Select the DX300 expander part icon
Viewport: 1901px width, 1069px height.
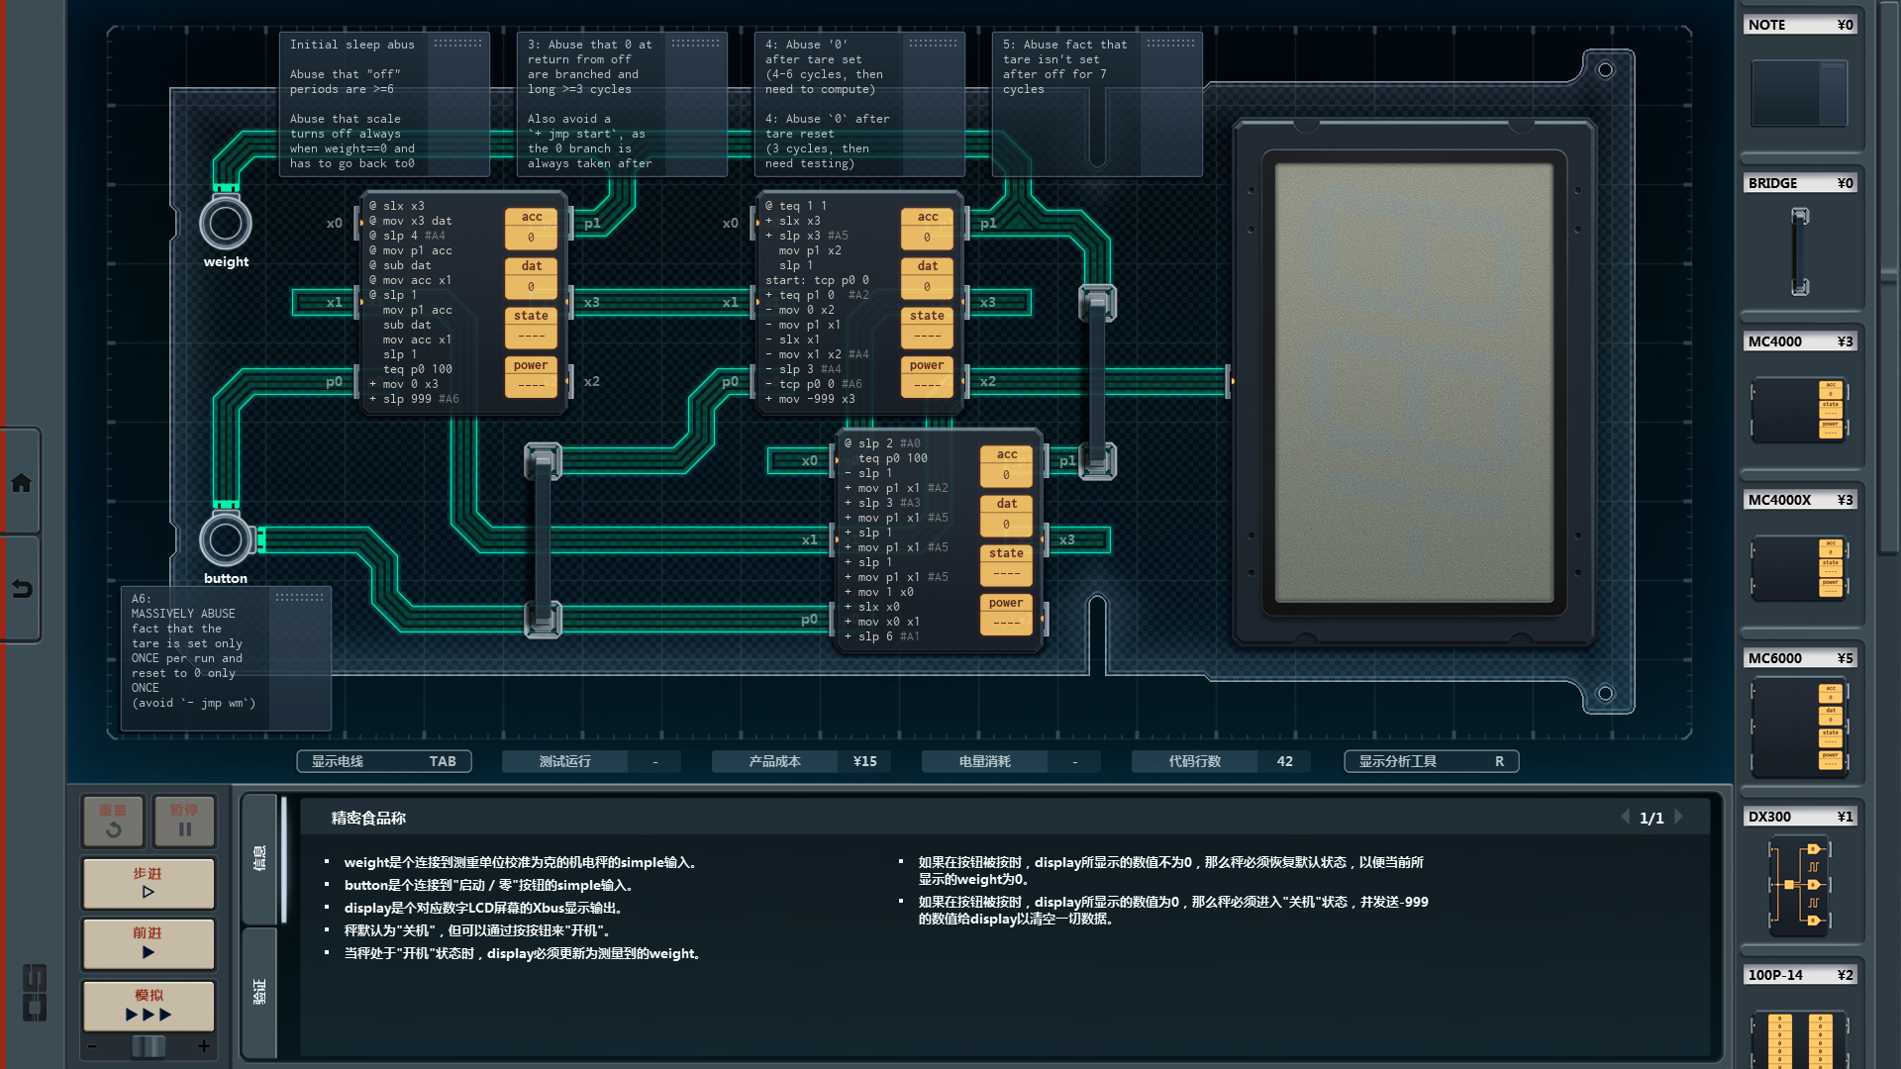coord(1799,884)
